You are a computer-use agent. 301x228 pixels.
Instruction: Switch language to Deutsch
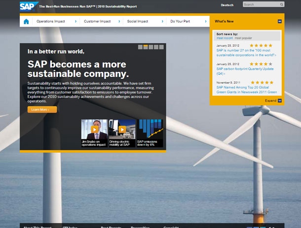[227, 5]
